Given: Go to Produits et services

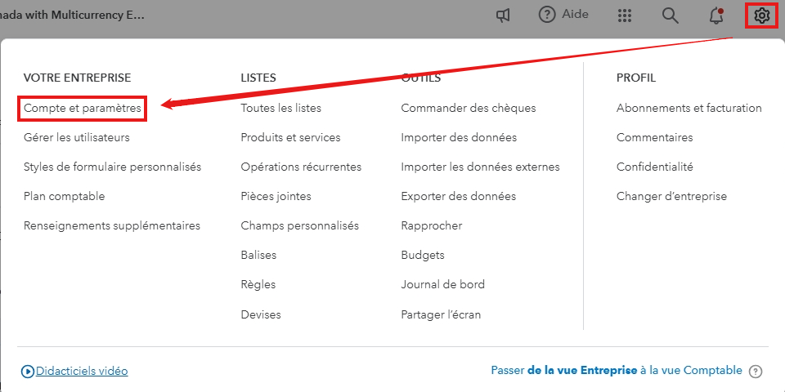Looking at the screenshot, I should pyautogui.click(x=290, y=137).
